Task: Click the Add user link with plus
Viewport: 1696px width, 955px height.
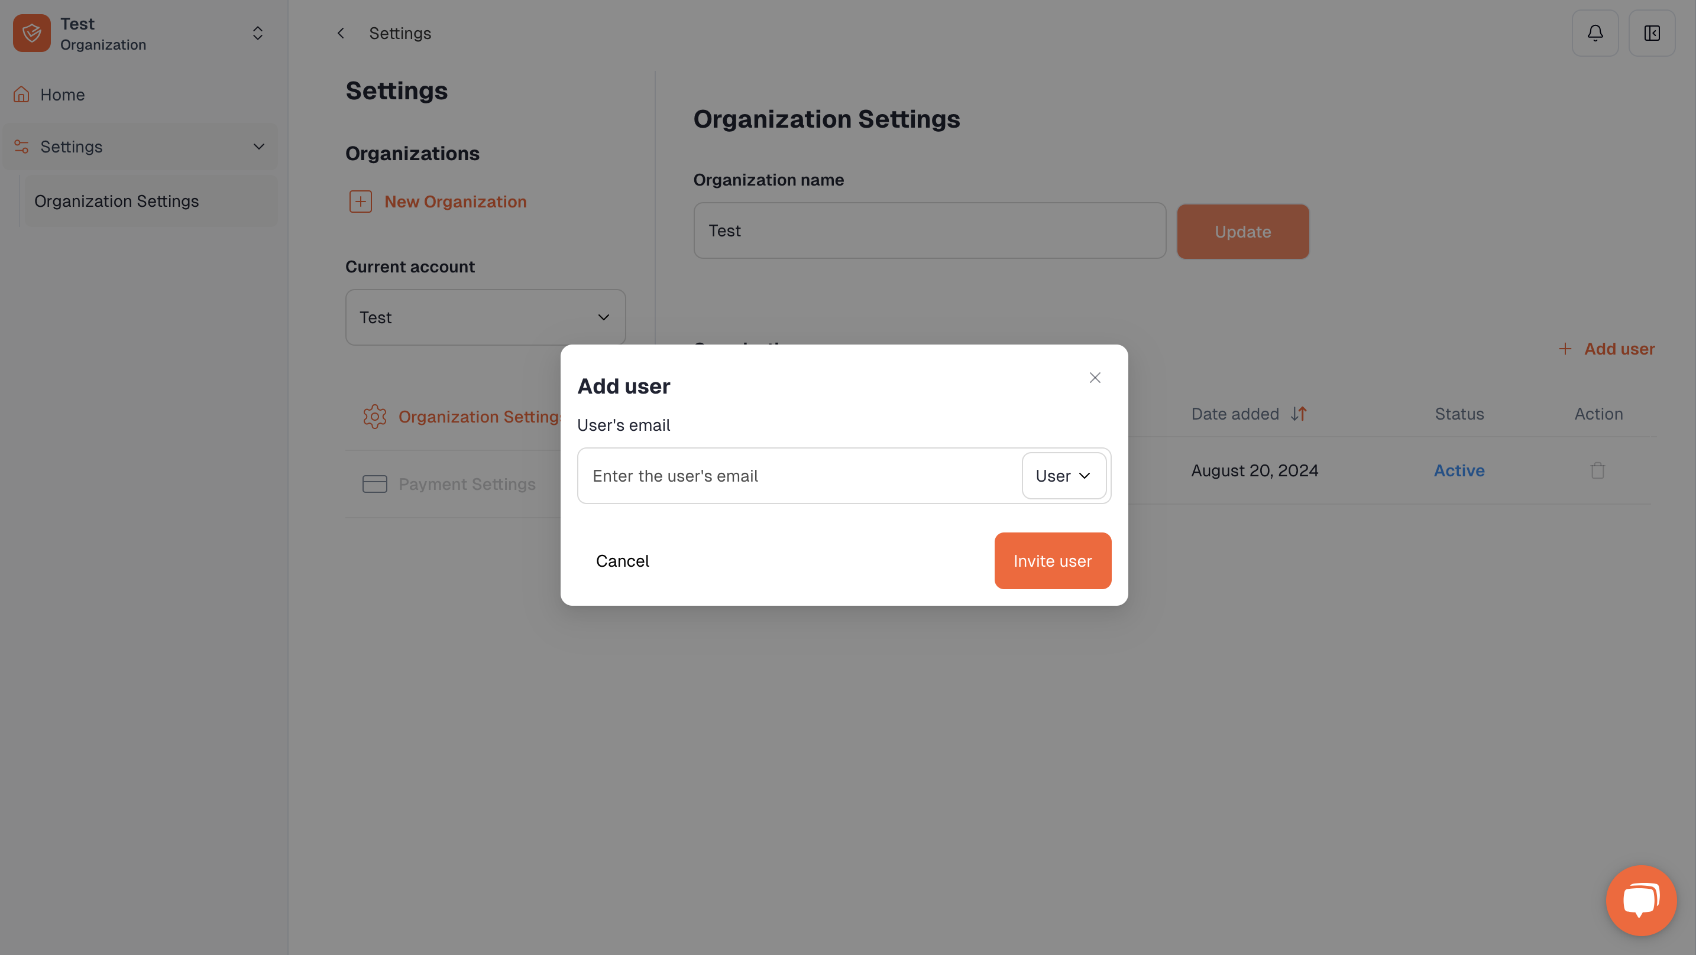Action: click(1607, 349)
